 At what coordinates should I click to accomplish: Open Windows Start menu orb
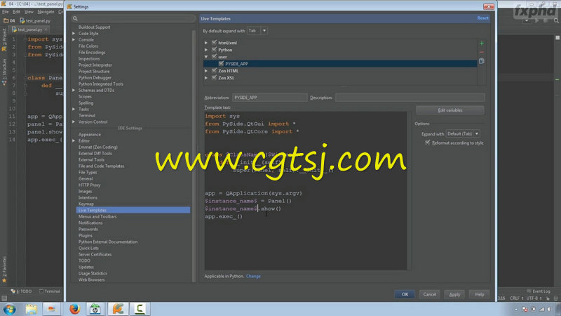click(x=9, y=309)
